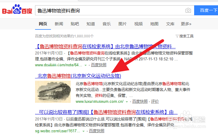Expand dropdown arrow beside third result URL

[83, 131]
